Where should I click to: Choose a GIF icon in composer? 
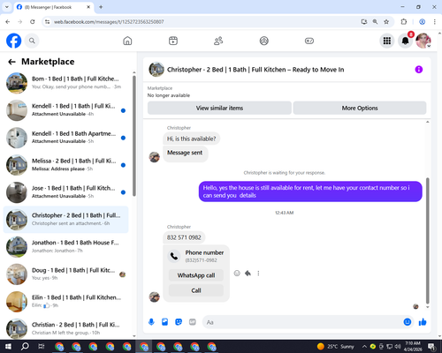pyautogui.click(x=193, y=322)
